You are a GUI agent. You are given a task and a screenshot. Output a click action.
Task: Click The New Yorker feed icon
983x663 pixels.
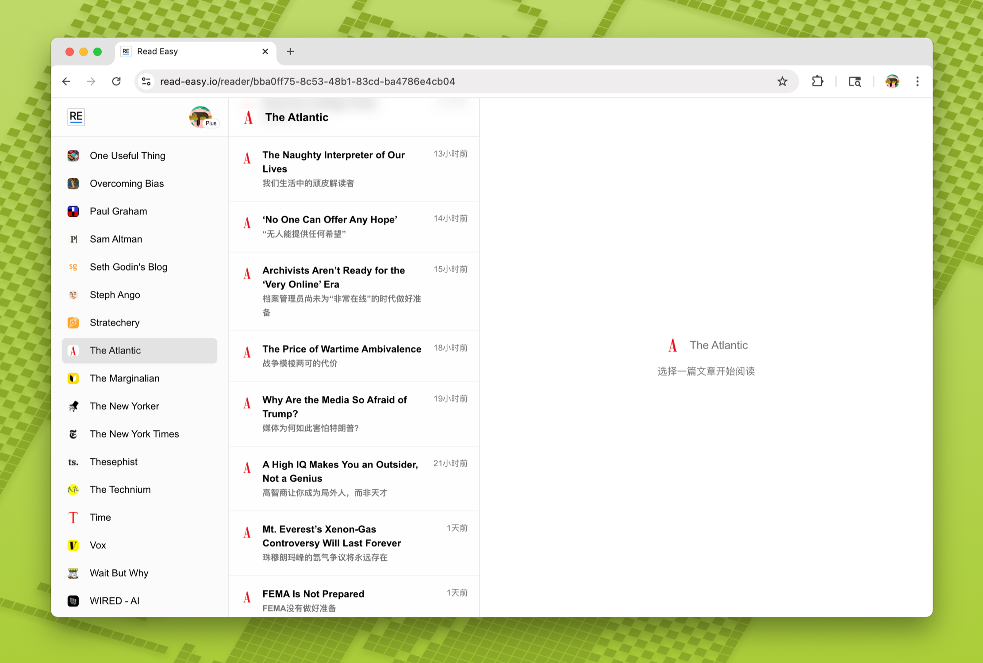click(73, 406)
